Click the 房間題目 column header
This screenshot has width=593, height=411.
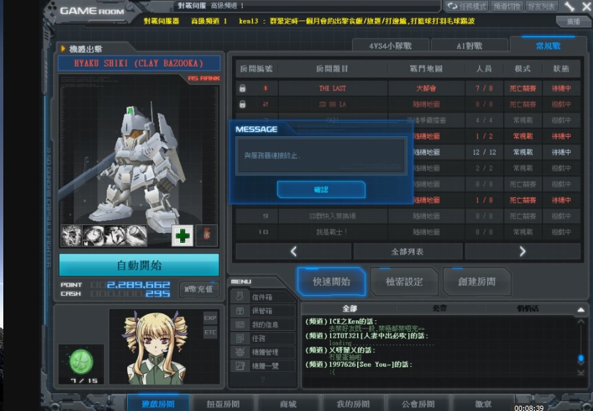(332, 69)
